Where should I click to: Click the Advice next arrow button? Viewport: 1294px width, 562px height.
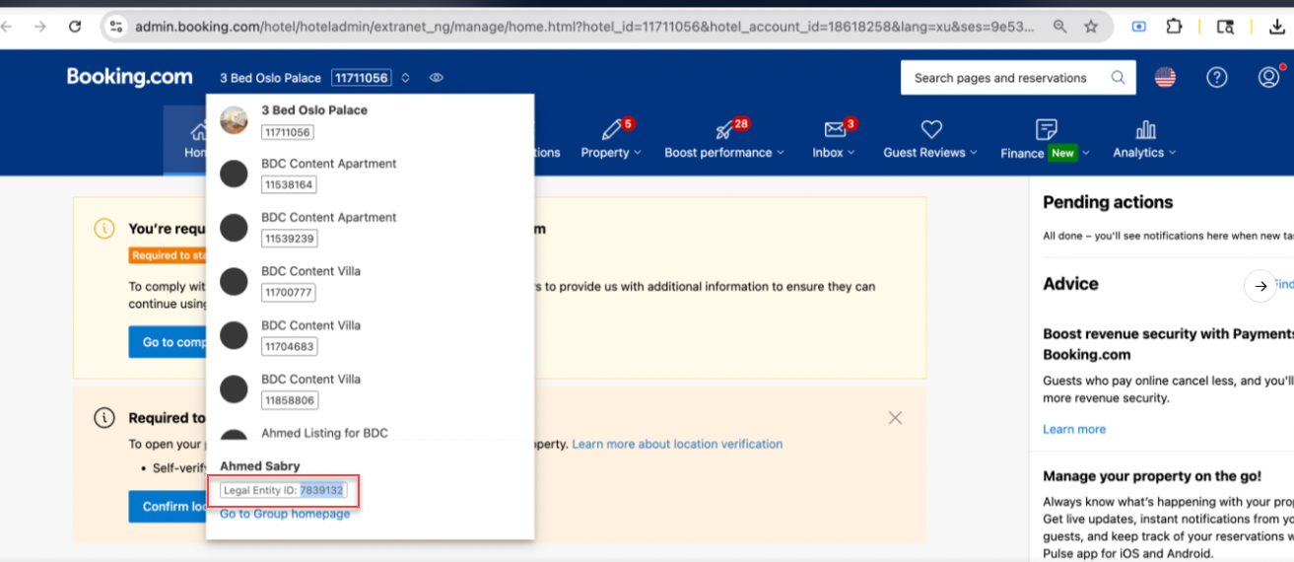[1260, 286]
